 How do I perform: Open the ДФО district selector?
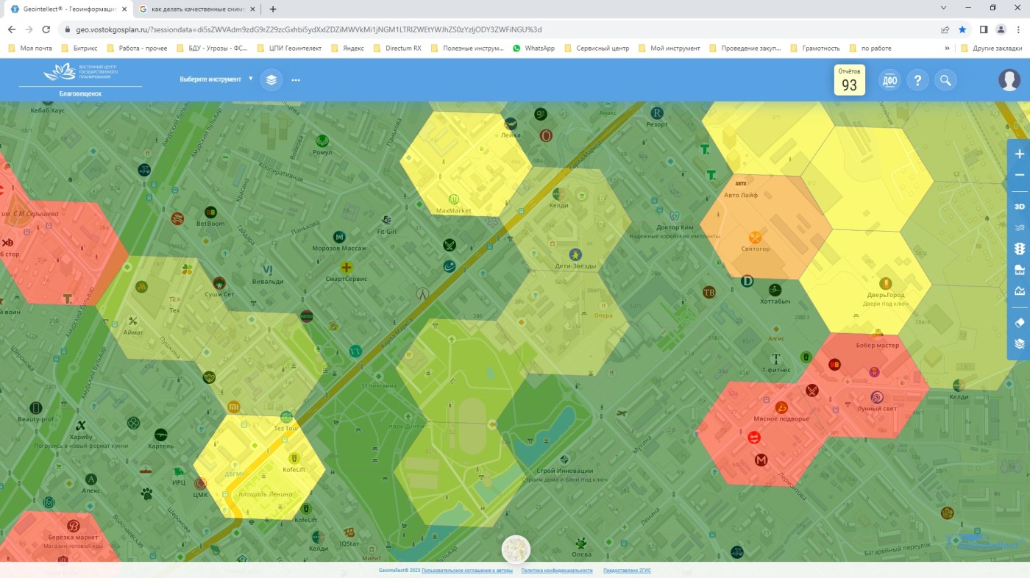[x=889, y=80]
